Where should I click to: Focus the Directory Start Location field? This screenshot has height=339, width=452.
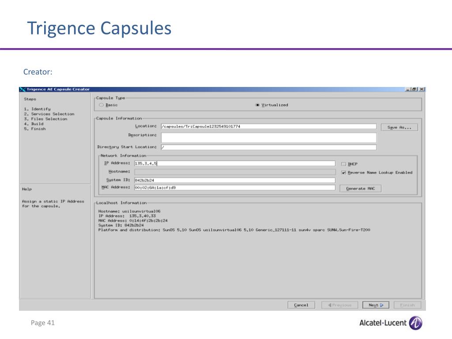tap(269, 147)
